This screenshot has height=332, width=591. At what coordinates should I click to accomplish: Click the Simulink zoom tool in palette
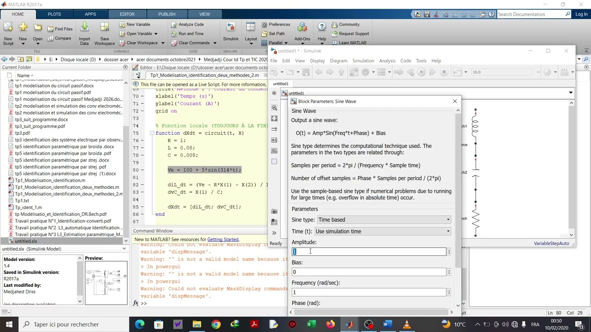(274, 108)
